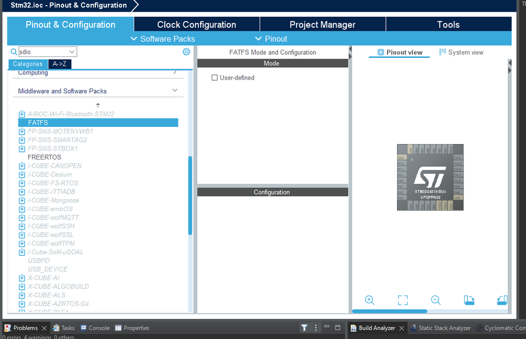
Task: Click the STM32G431KBUx chip image
Action: (x=430, y=177)
